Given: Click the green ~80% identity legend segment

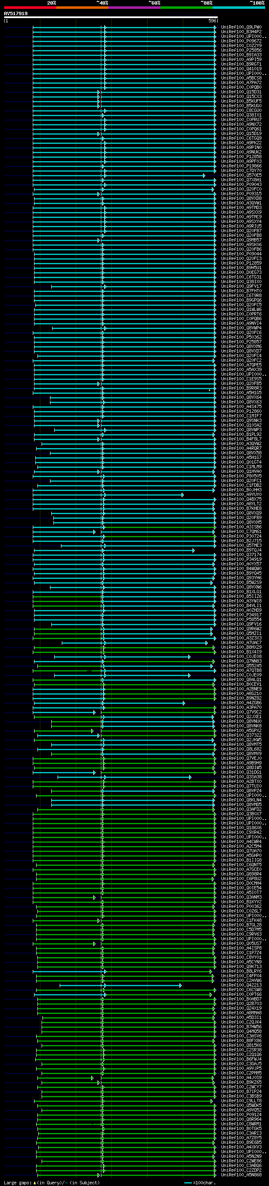Looking at the screenshot, I should [x=187, y=8].
